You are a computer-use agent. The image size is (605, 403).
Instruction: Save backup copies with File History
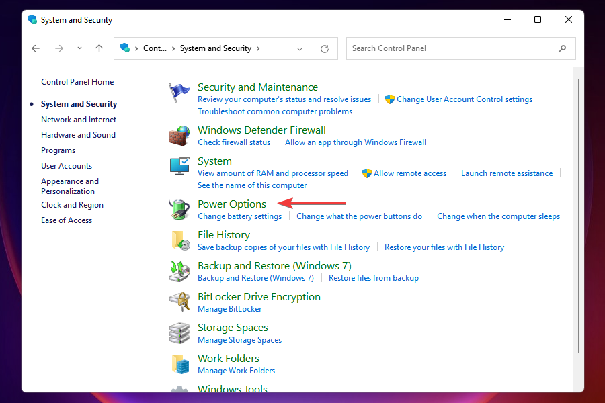(x=284, y=247)
